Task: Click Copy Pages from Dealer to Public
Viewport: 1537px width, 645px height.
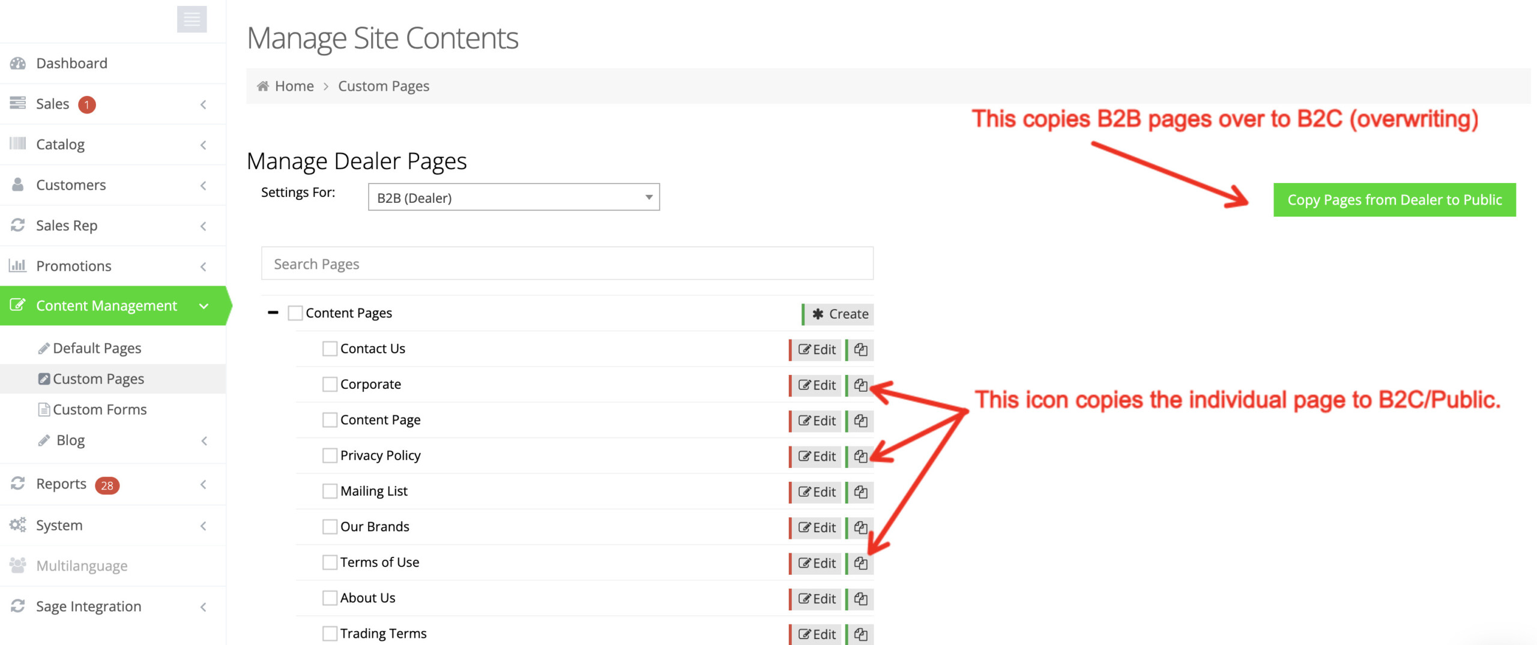Action: coord(1394,200)
